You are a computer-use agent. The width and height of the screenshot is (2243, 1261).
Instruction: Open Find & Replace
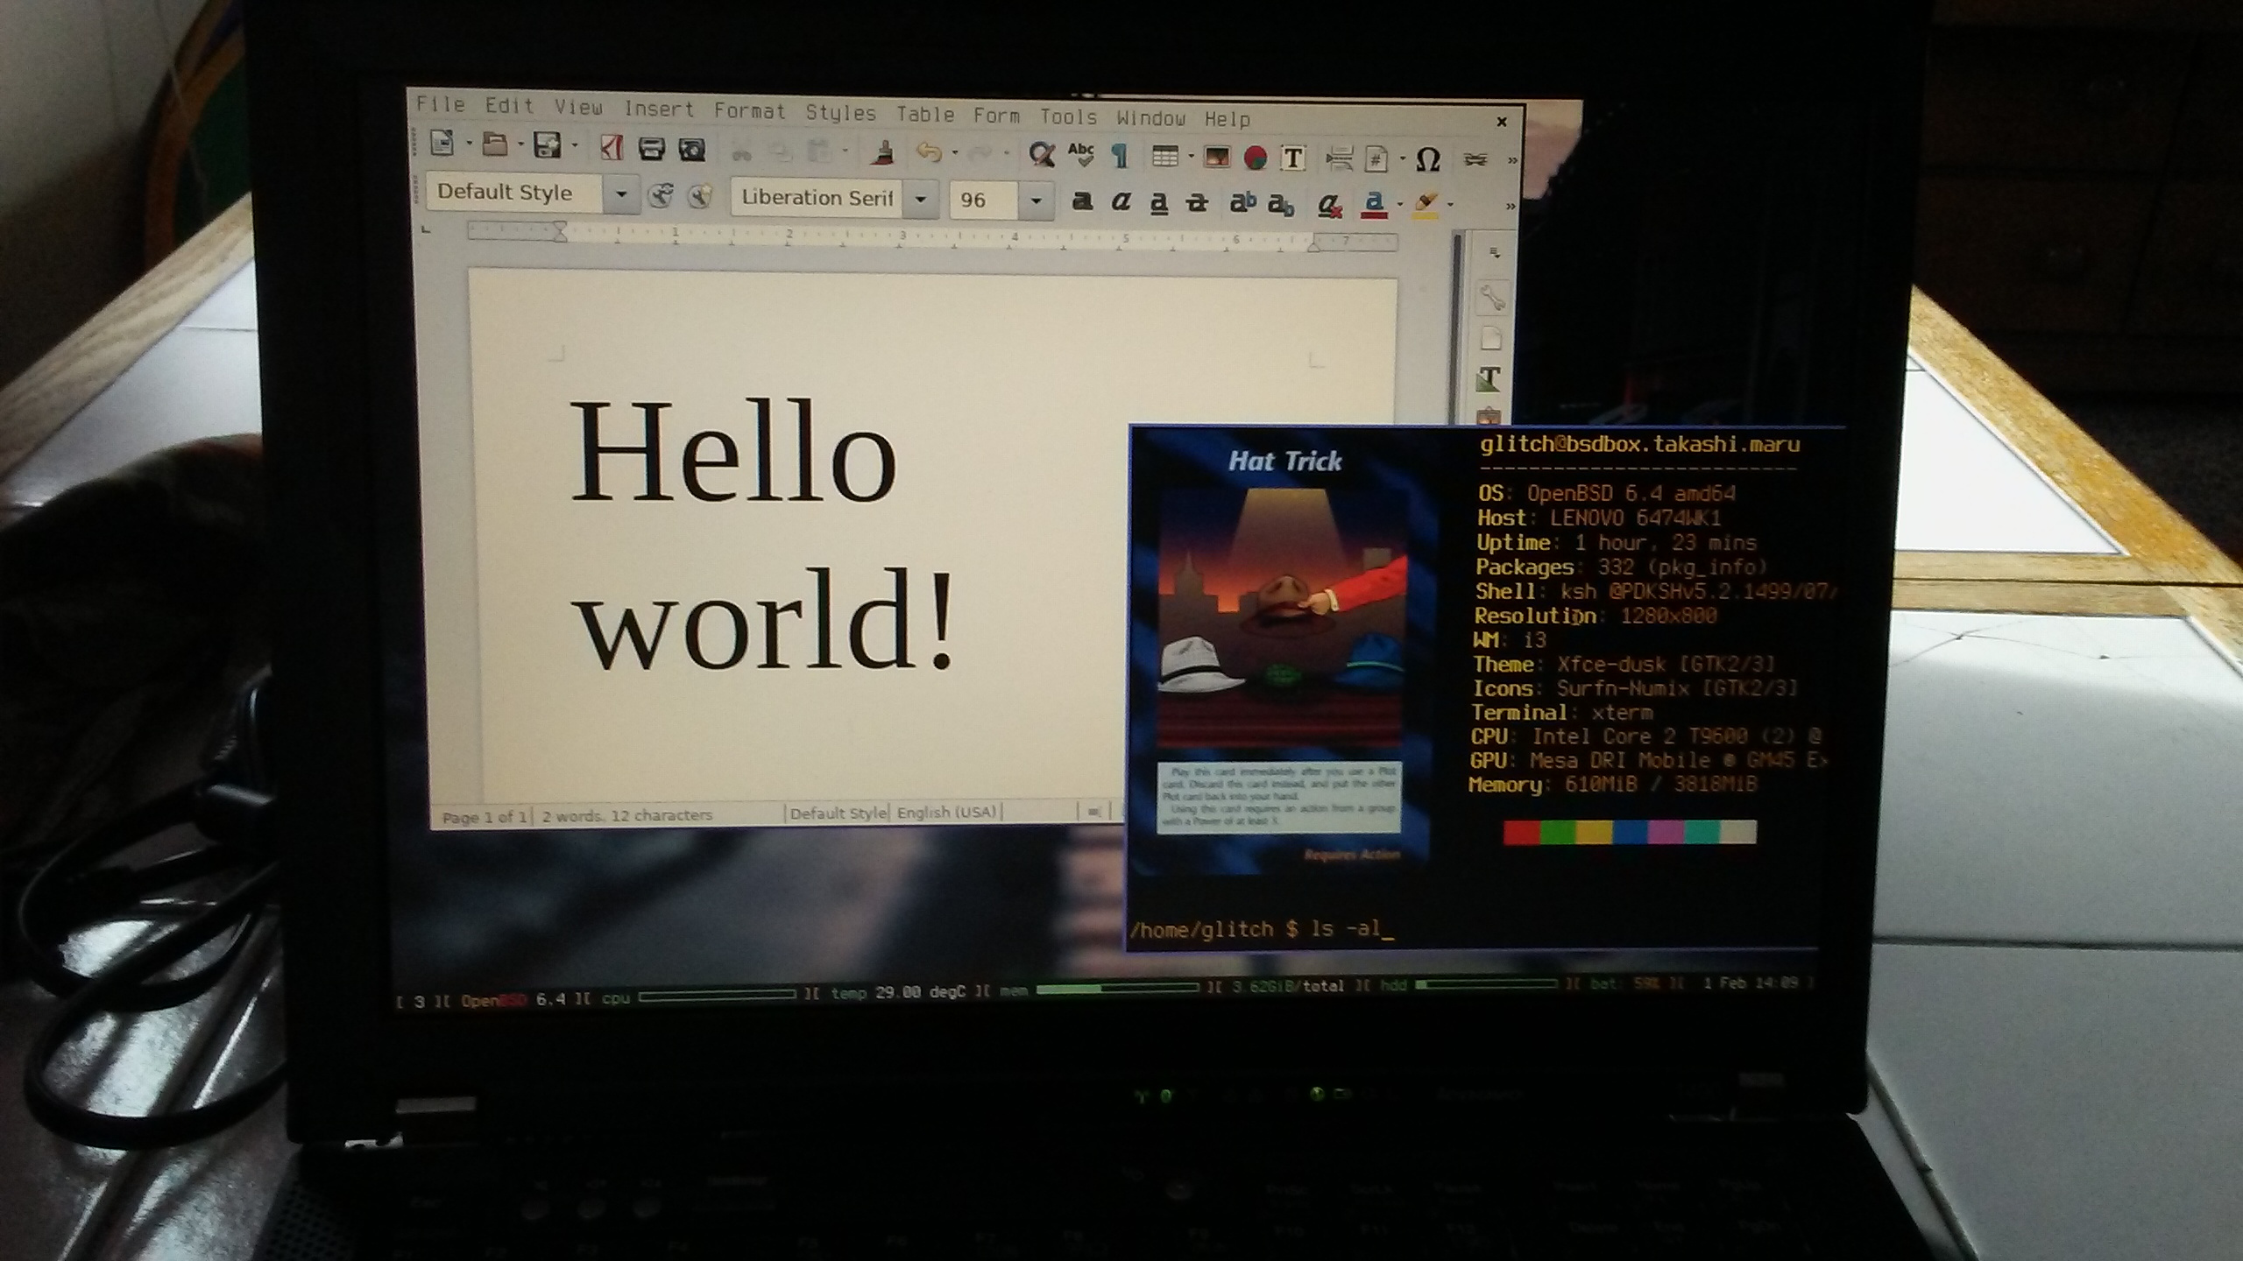coord(1041,155)
